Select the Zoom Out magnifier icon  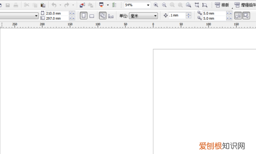point(164,5)
